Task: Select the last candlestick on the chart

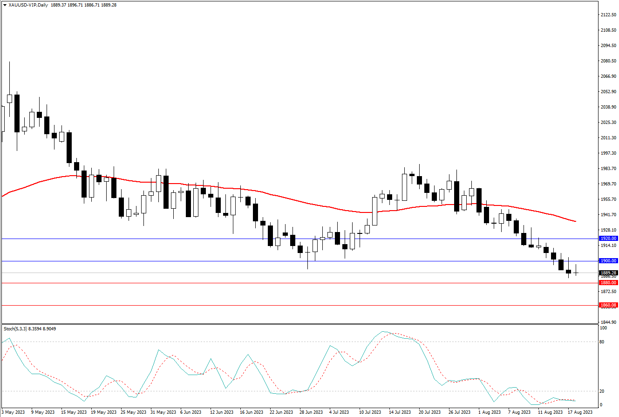Action: (576, 273)
